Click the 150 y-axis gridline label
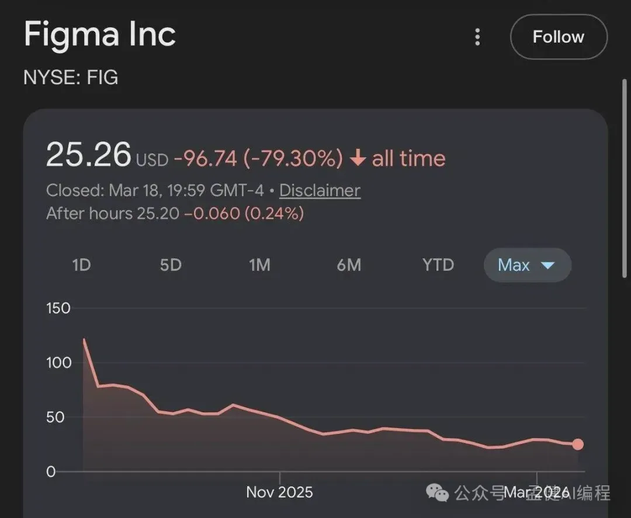 [x=58, y=308]
